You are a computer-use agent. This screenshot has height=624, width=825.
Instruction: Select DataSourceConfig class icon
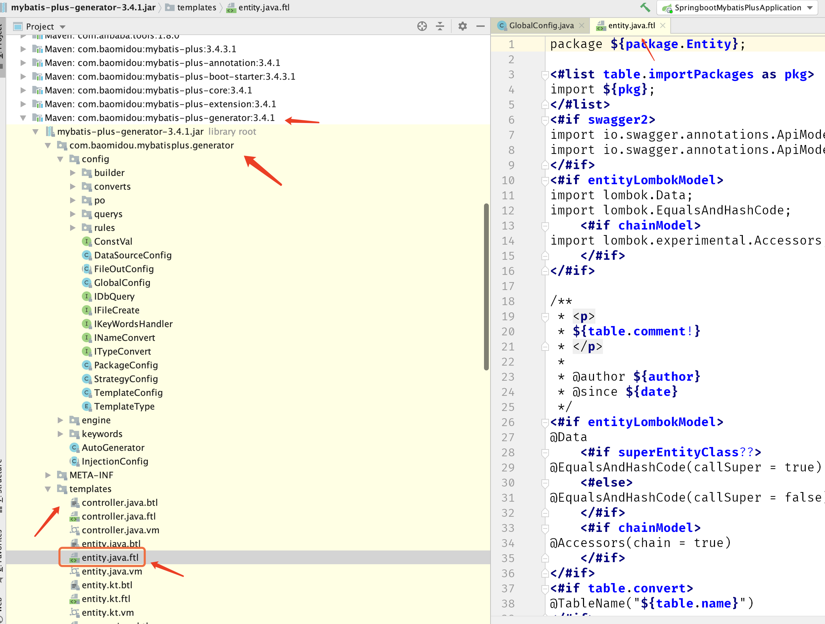tap(87, 255)
